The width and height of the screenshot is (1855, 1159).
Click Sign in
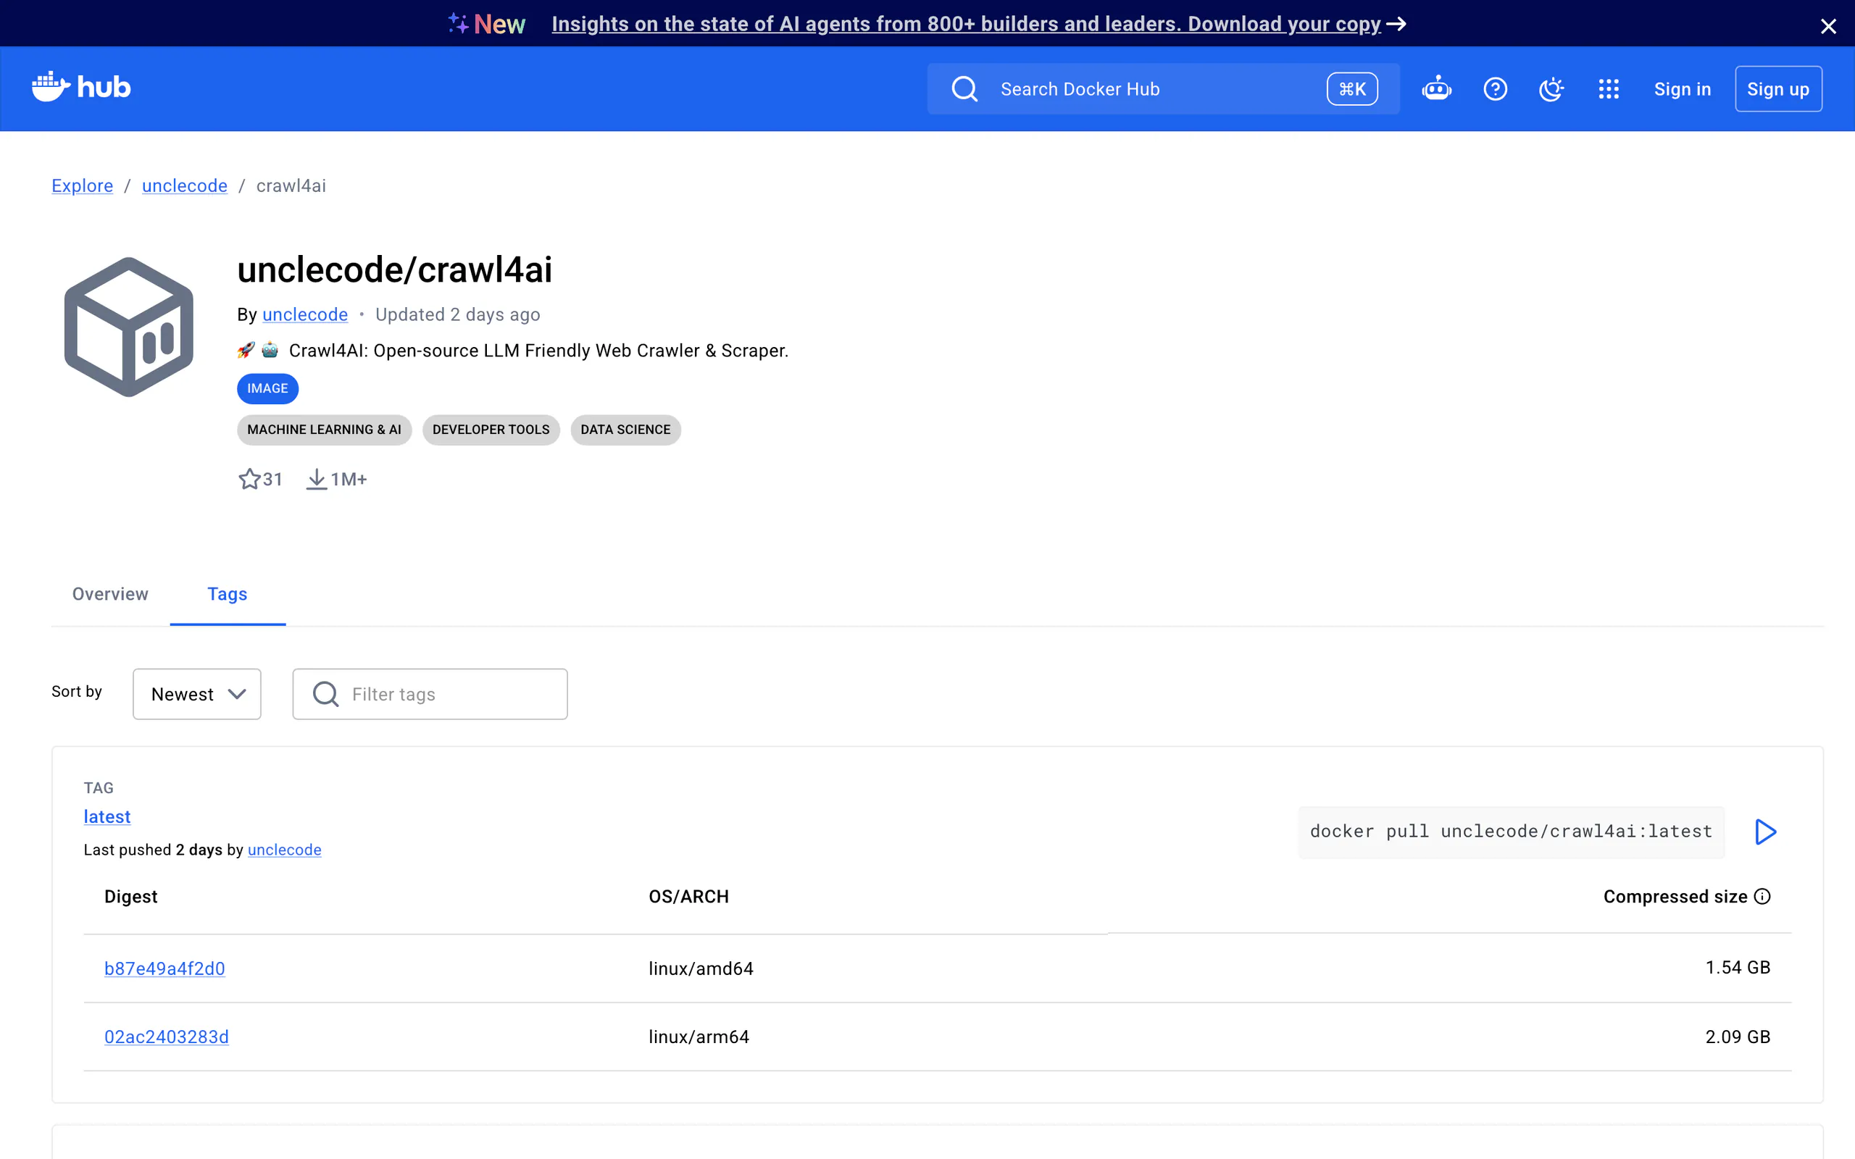pyautogui.click(x=1682, y=89)
